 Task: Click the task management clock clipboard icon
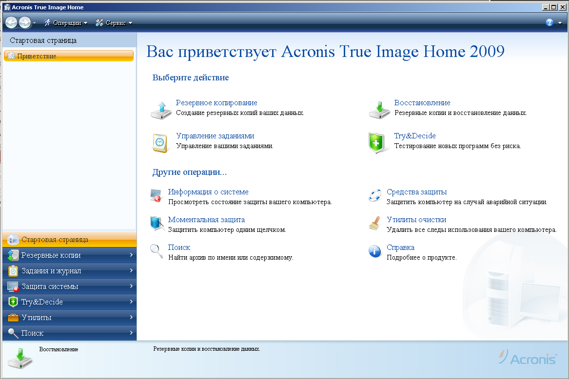(x=160, y=143)
